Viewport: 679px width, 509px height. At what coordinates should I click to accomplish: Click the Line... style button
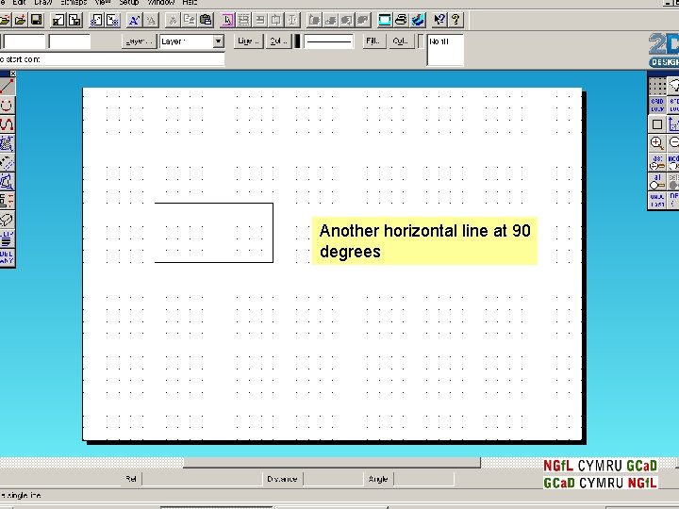(248, 41)
